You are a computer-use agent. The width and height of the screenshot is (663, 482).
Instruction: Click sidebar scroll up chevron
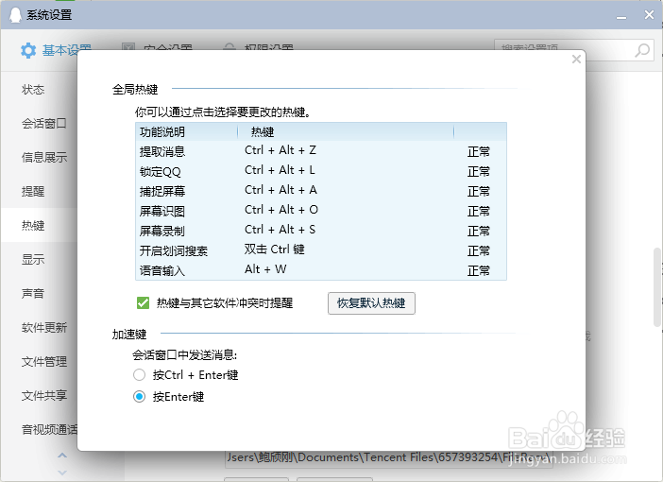pyautogui.click(x=62, y=456)
